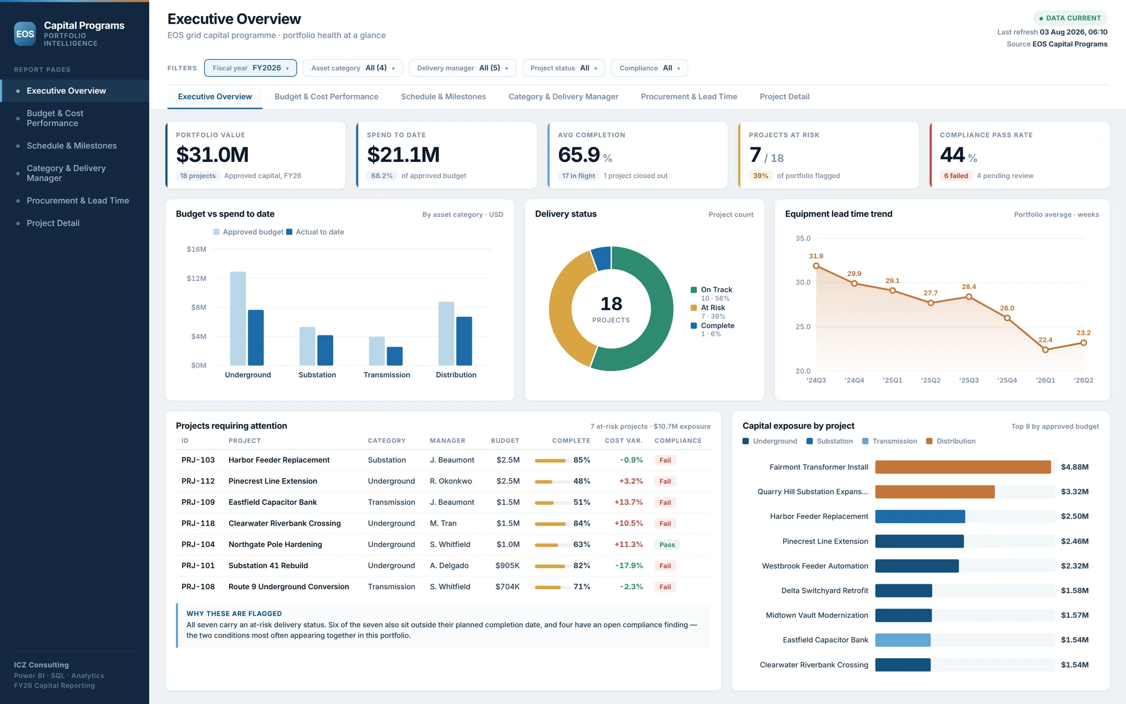1126x704 pixels.
Task: Open Project Detail in the sidebar
Action: (x=74, y=223)
